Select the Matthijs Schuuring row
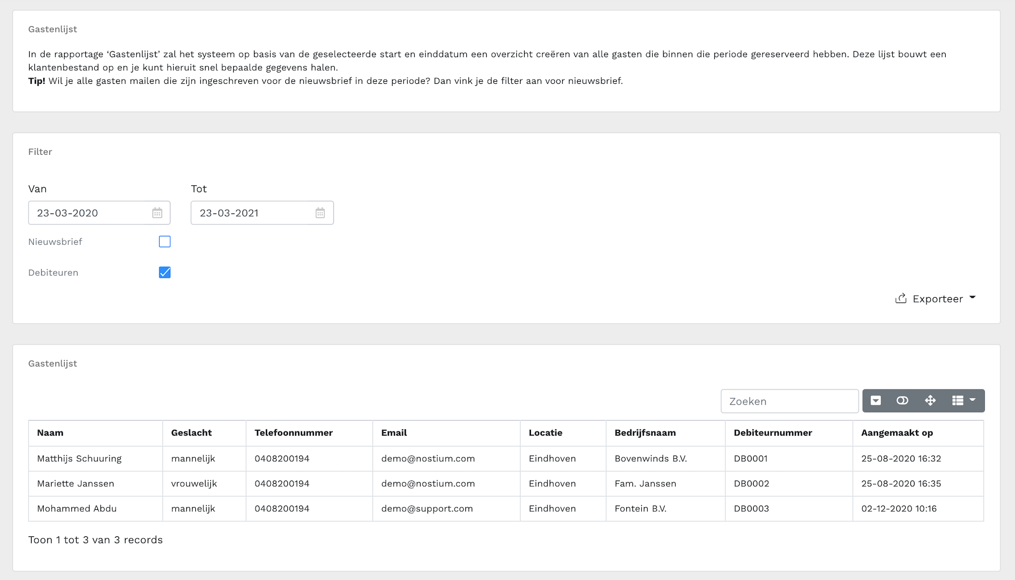Image resolution: width=1015 pixels, height=580 pixels. [x=79, y=459]
